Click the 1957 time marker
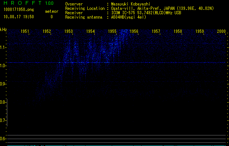The width and height of the screenshot is (229, 146). [x=156, y=31]
